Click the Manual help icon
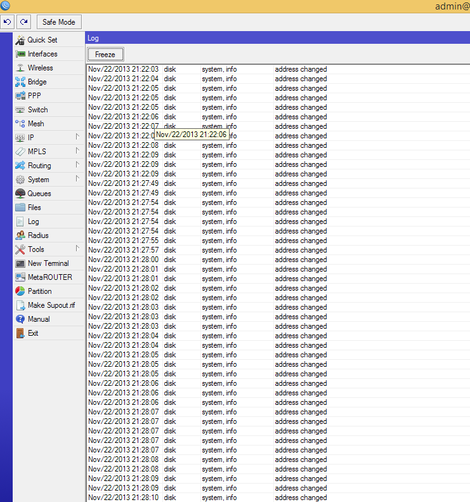Image resolution: width=470 pixels, height=502 pixels. click(x=20, y=319)
